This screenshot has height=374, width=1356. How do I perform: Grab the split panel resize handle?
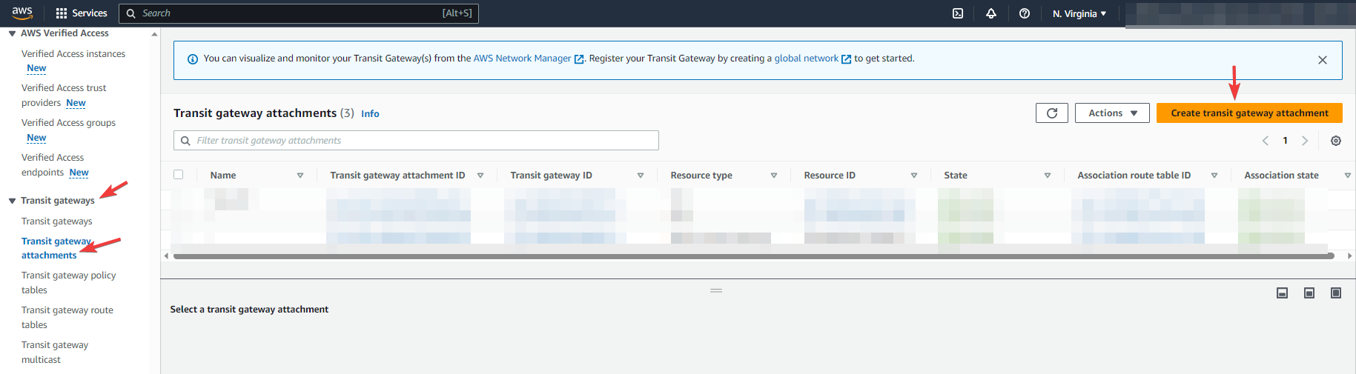pyautogui.click(x=716, y=290)
